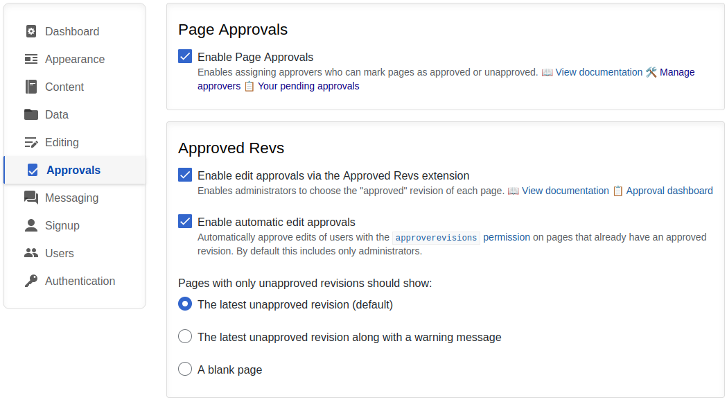Select the latest unapproved revision (default) option
The height and width of the screenshot is (400, 727).
click(185, 304)
